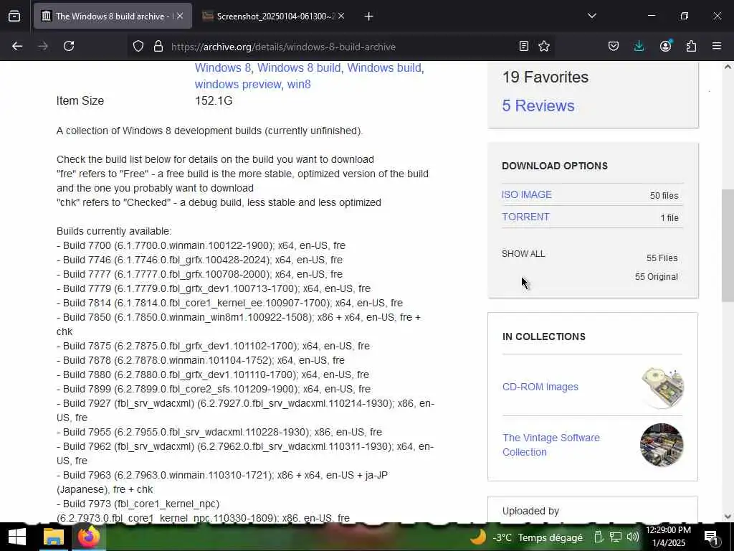Open tracking protection shield icon
734x551 pixels.
(138, 46)
